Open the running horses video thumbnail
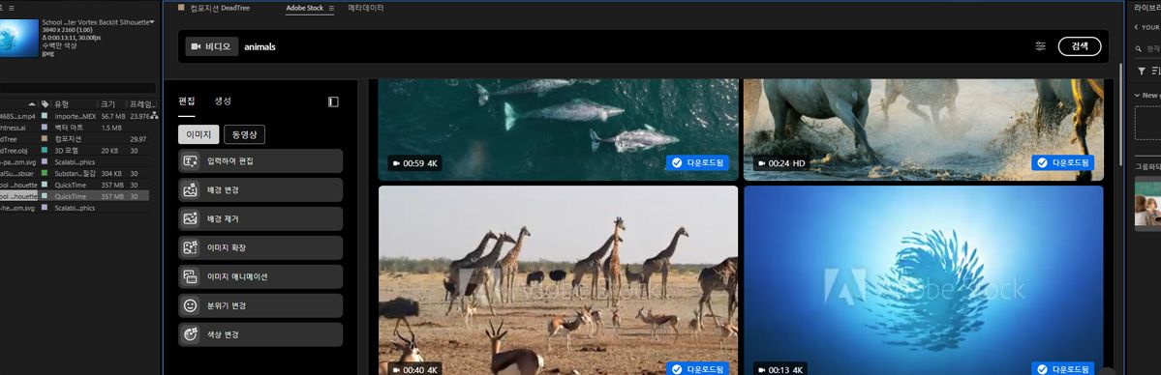This screenshot has width=1161, height=375. click(x=924, y=130)
